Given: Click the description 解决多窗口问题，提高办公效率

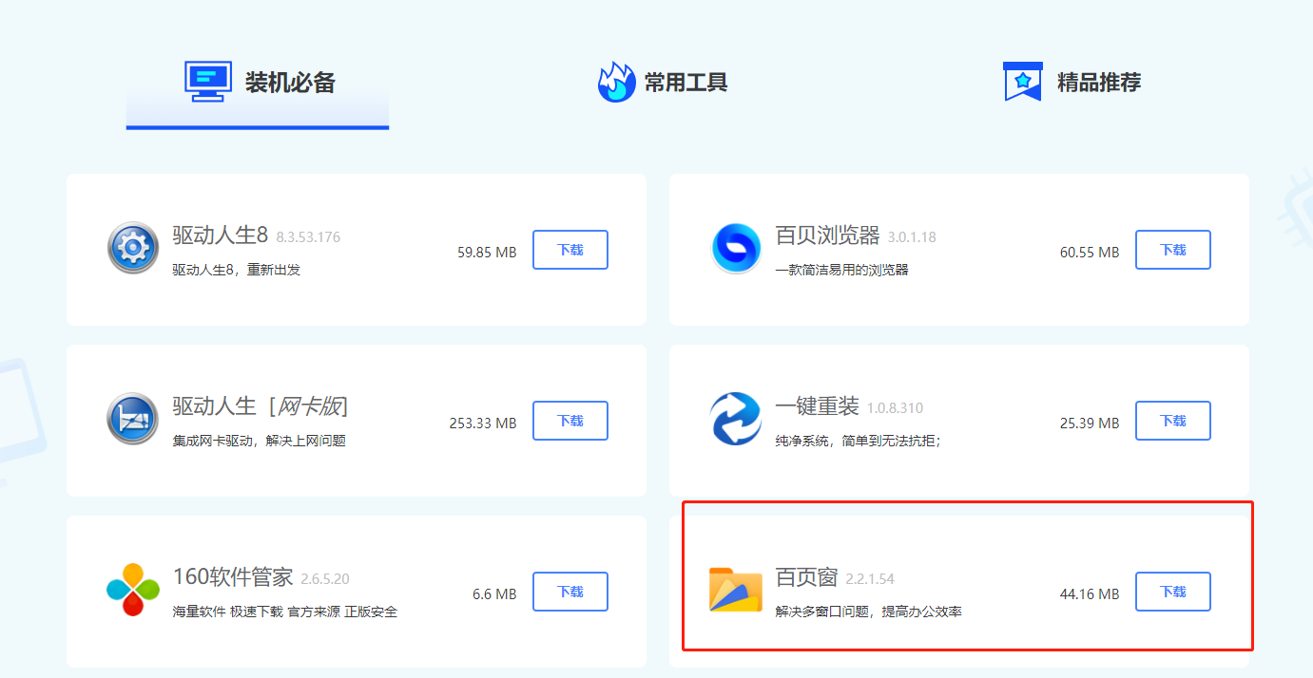Looking at the screenshot, I should [869, 612].
